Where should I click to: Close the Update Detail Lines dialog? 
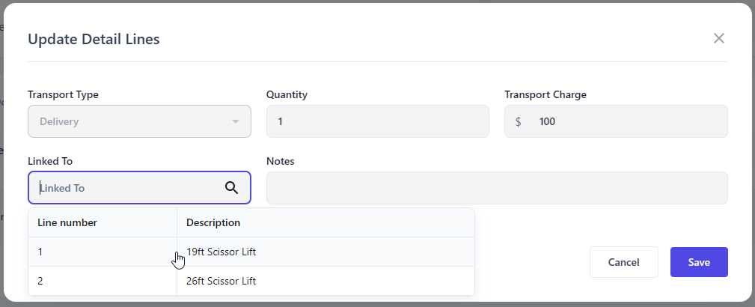coord(719,38)
